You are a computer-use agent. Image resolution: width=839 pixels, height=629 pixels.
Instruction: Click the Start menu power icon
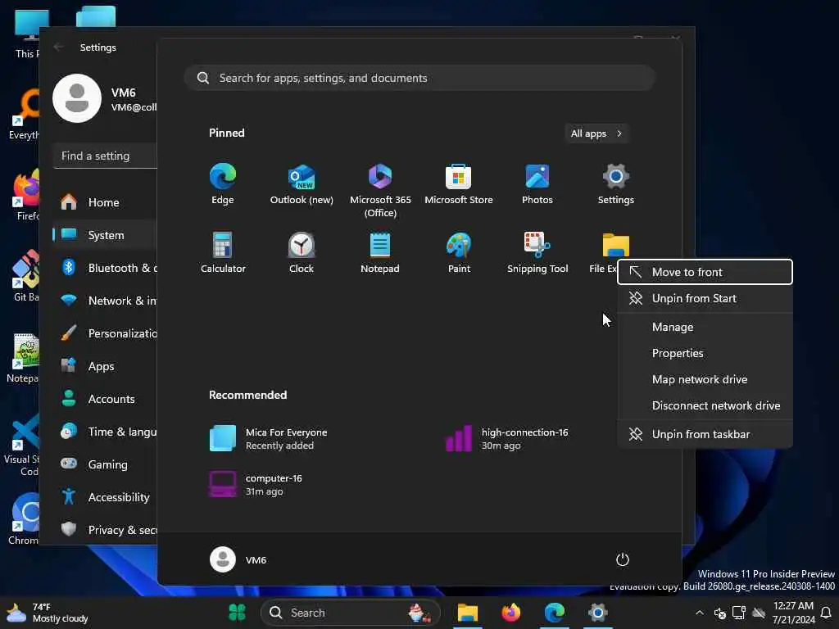(623, 559)
